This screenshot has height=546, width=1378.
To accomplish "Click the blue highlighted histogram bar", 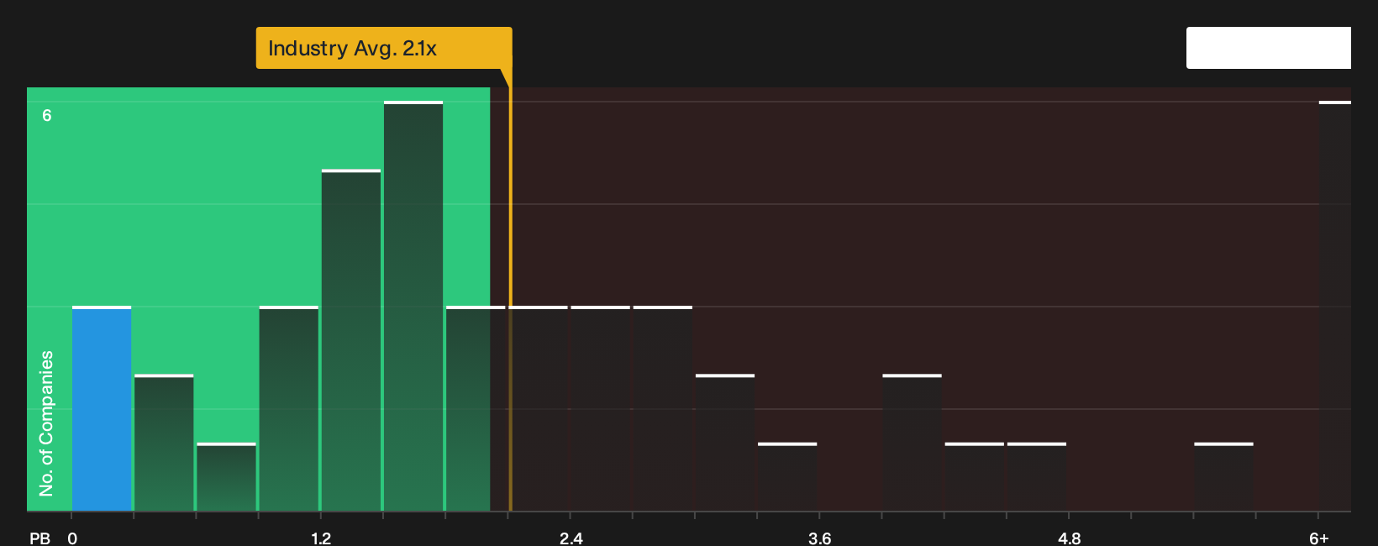I will 102,408.
